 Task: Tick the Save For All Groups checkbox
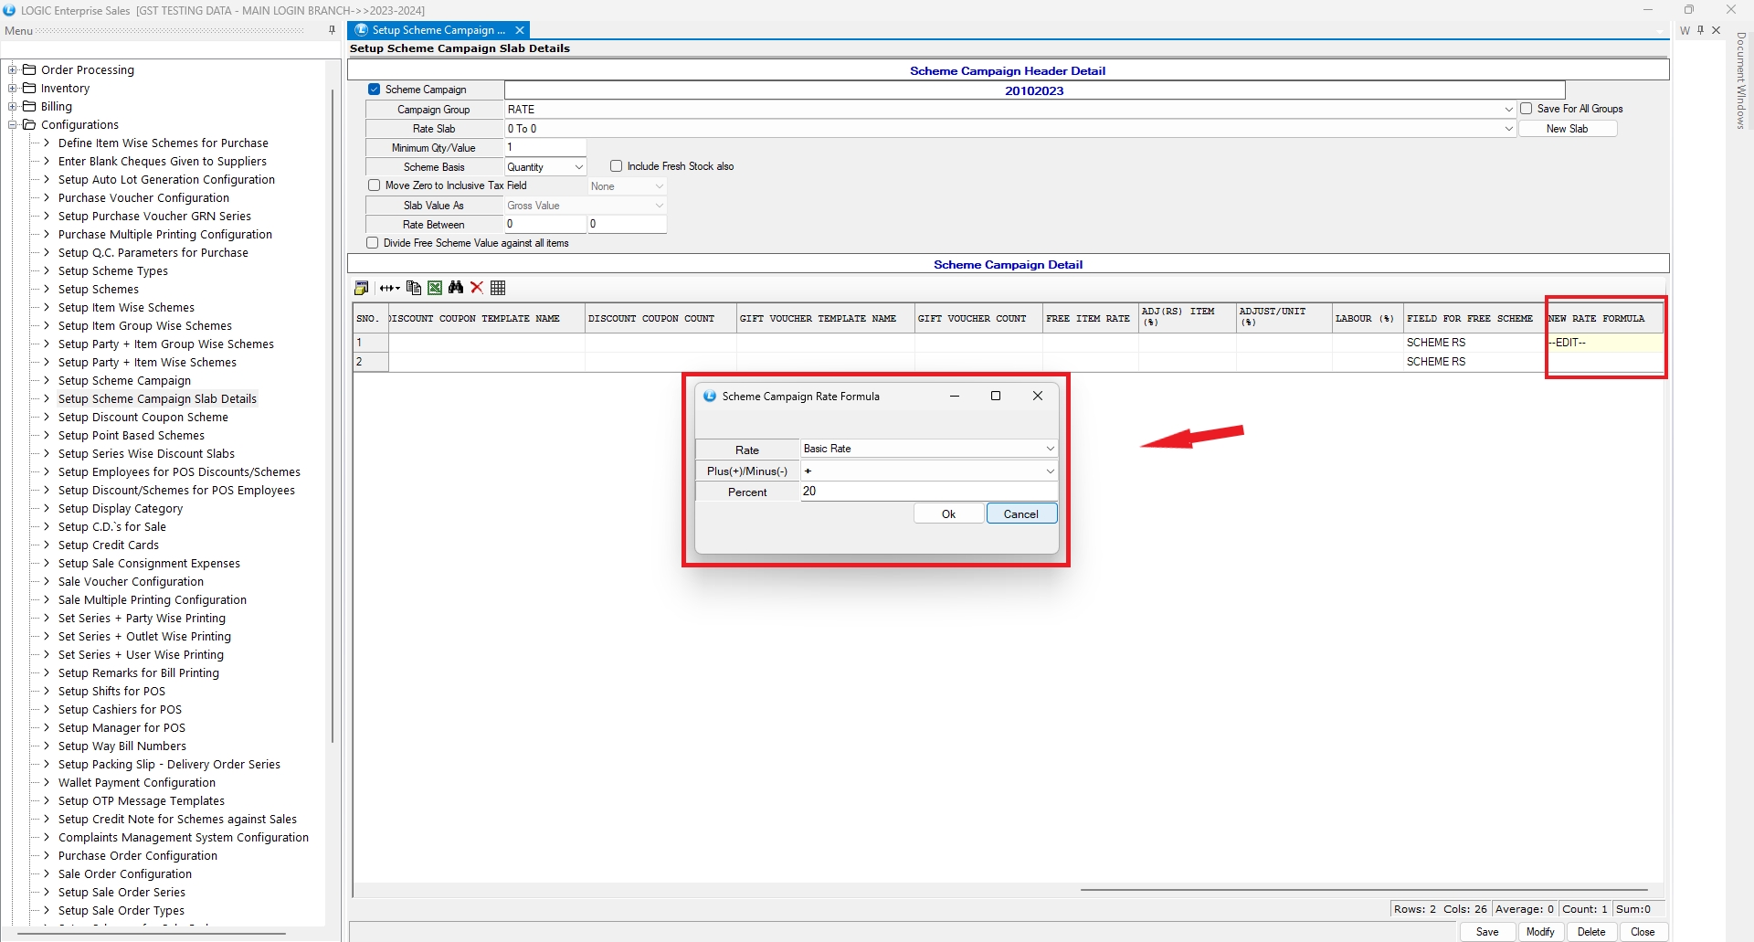click(1526, 109)
